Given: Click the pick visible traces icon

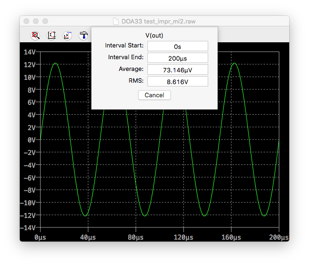Looking at the screenshot, I should (x=67, y=36).
